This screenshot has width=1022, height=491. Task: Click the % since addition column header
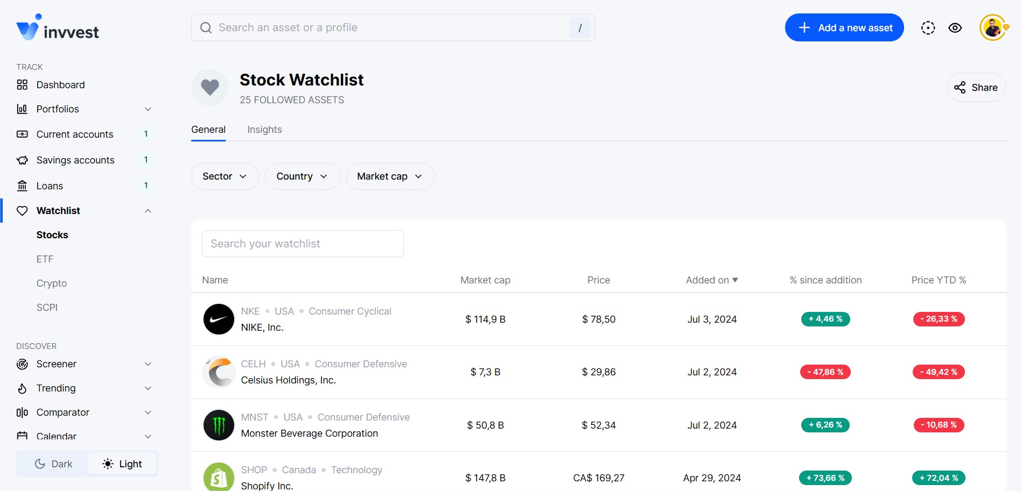tap(825, 280)
